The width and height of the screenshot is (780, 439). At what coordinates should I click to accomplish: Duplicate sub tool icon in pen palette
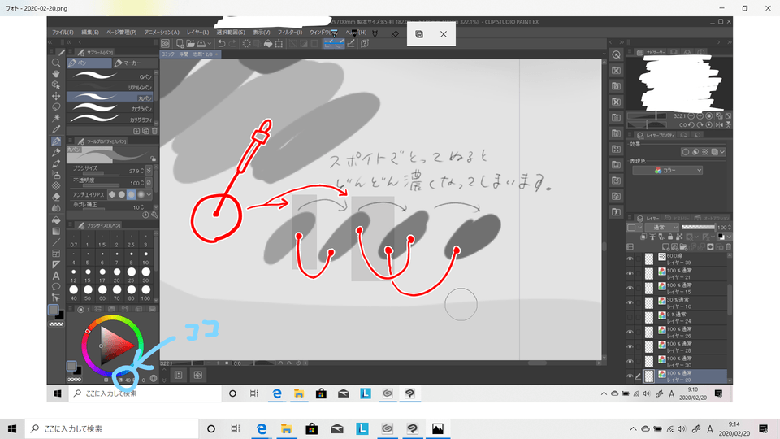[145, 131]
